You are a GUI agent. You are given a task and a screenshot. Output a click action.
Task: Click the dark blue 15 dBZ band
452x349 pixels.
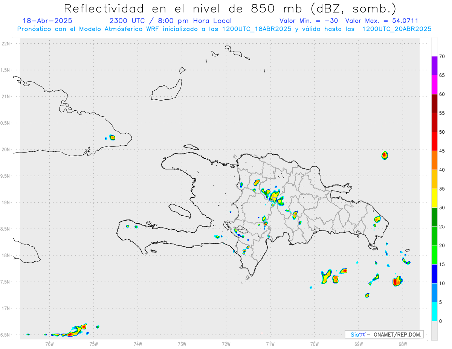click(434, 274)
